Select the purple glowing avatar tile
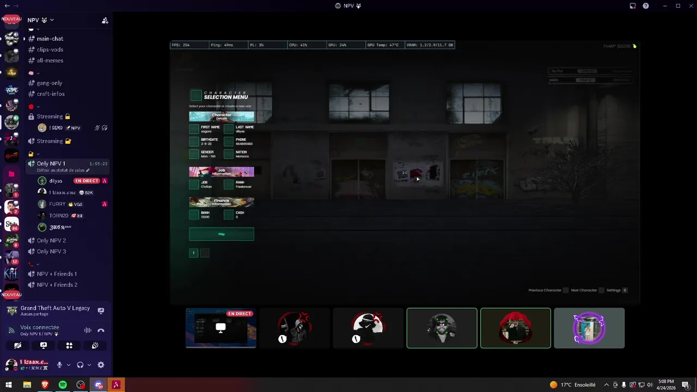697x392 pixels. (x=589, y=328)
